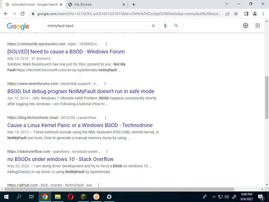
Task: Click the blog.technodrone.cloud URL text
Action: [33, 118]
